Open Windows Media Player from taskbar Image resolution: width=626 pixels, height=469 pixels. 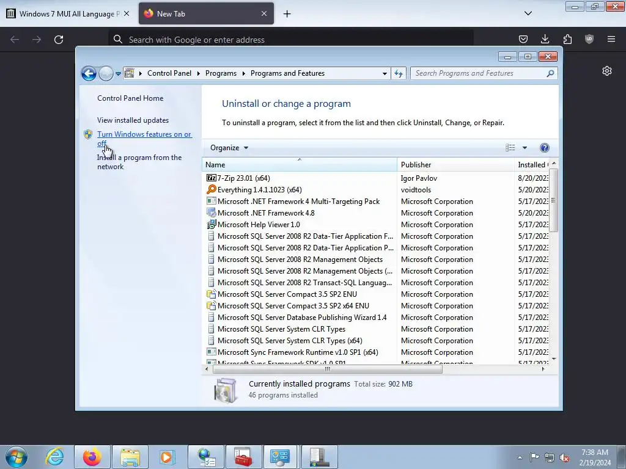pos(168,457)
